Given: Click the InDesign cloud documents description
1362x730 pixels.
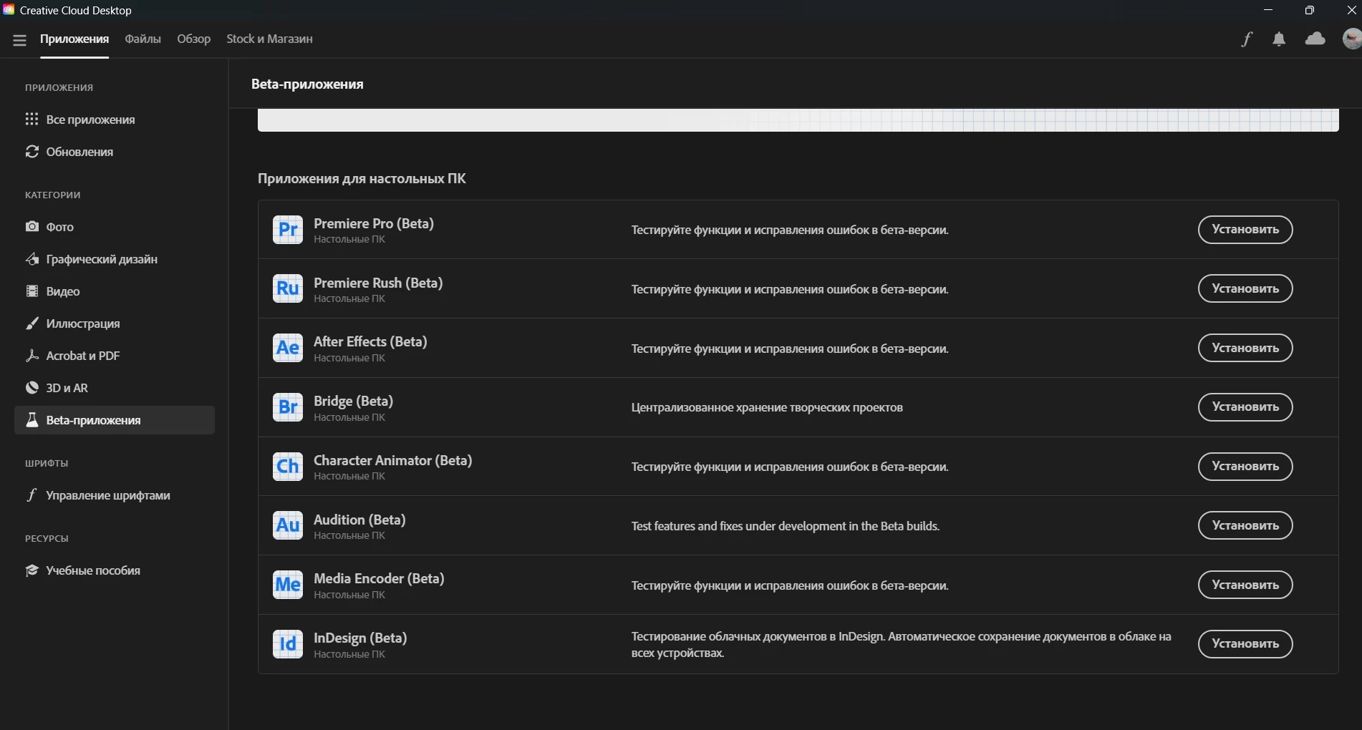Looking at the screenshot, I should click(901, 644).
